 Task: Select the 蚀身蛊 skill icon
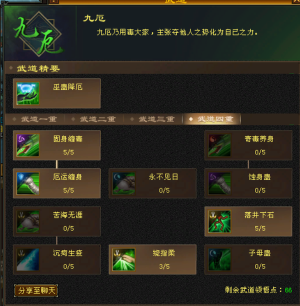(x=219, y=183)
